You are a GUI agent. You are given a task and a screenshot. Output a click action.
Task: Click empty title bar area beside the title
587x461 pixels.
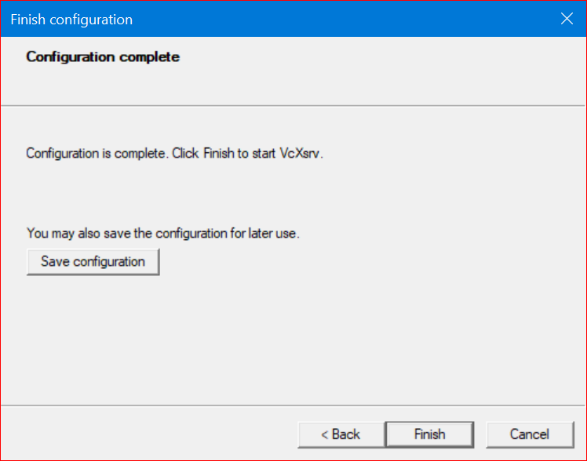(337, 19)
